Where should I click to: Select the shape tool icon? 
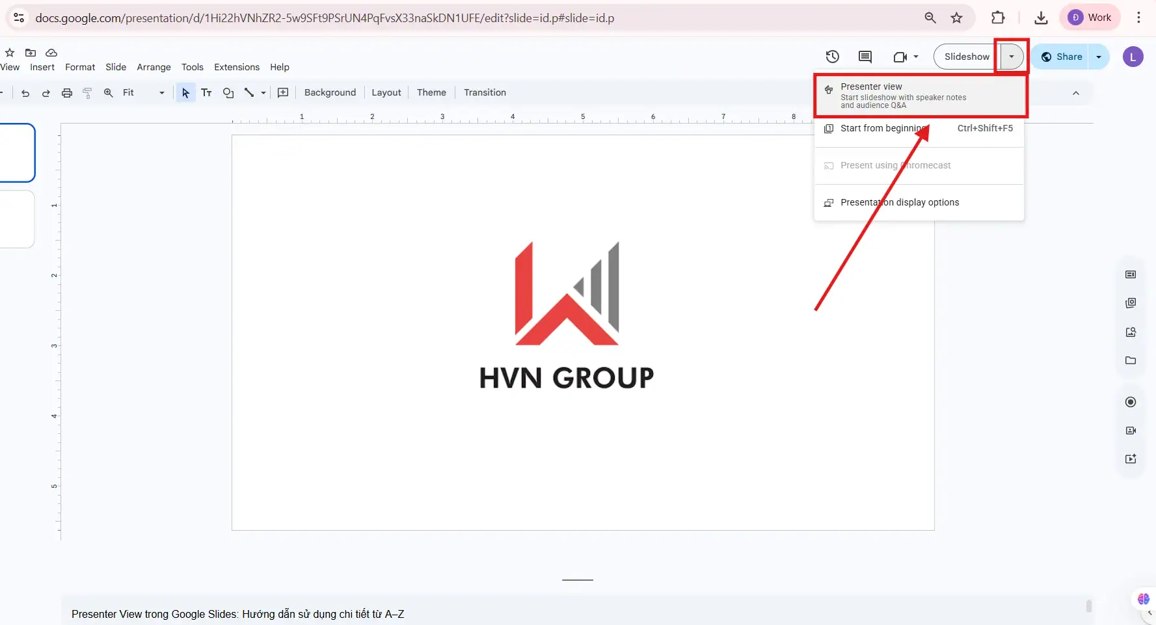click(x=228, y=93)
